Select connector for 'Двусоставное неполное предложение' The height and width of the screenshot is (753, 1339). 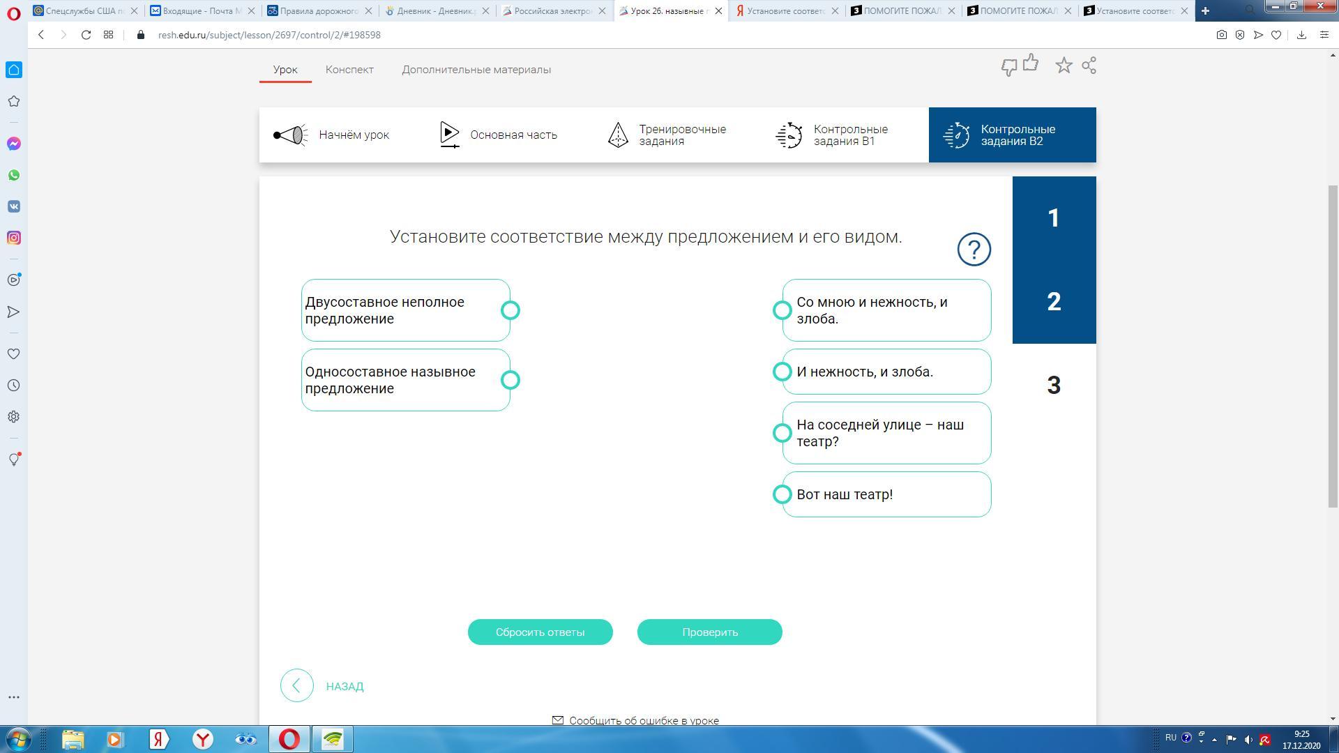tap(510, 310)
